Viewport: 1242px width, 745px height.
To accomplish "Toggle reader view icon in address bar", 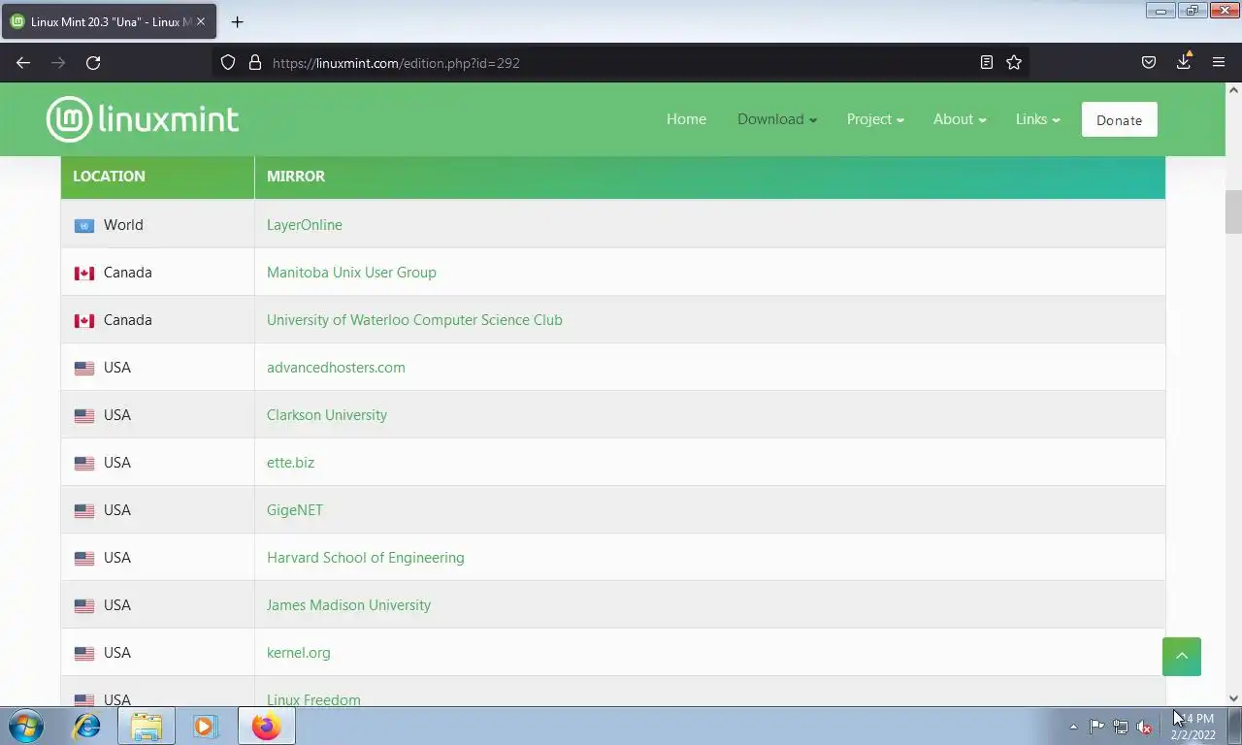I will point(987,62).
